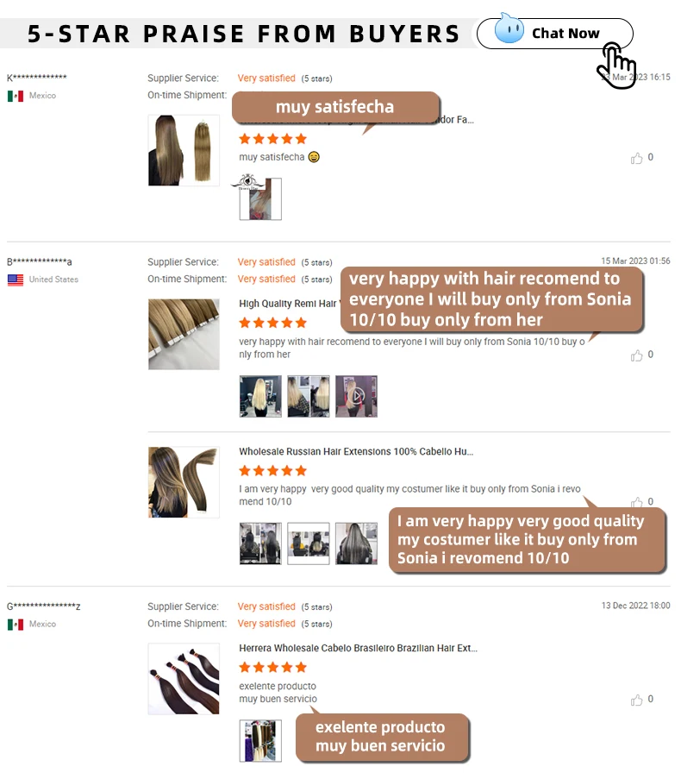
Task: Click the Mexico flag under the K*** reviewer
Action: (x=16, y=96)
